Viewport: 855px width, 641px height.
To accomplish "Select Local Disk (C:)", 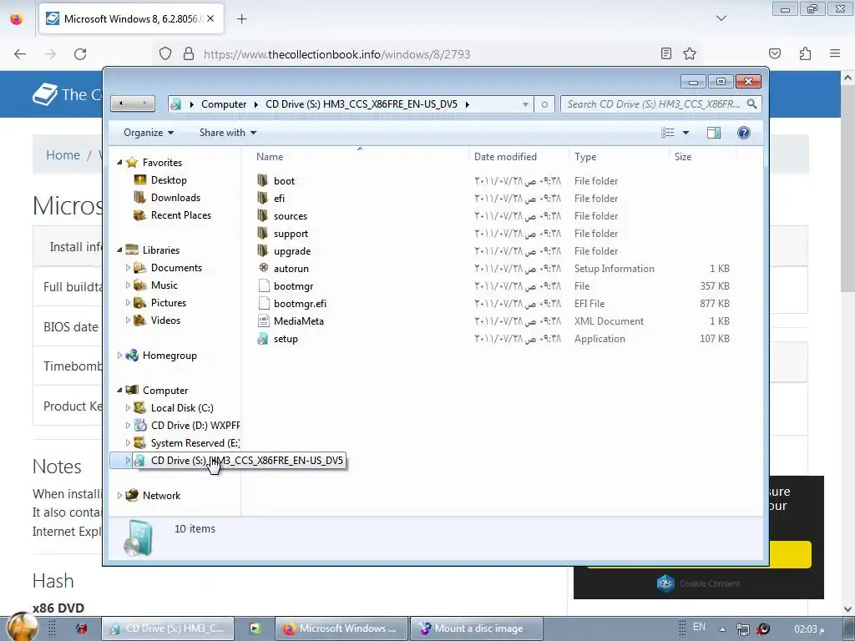I will pos(182,407).
